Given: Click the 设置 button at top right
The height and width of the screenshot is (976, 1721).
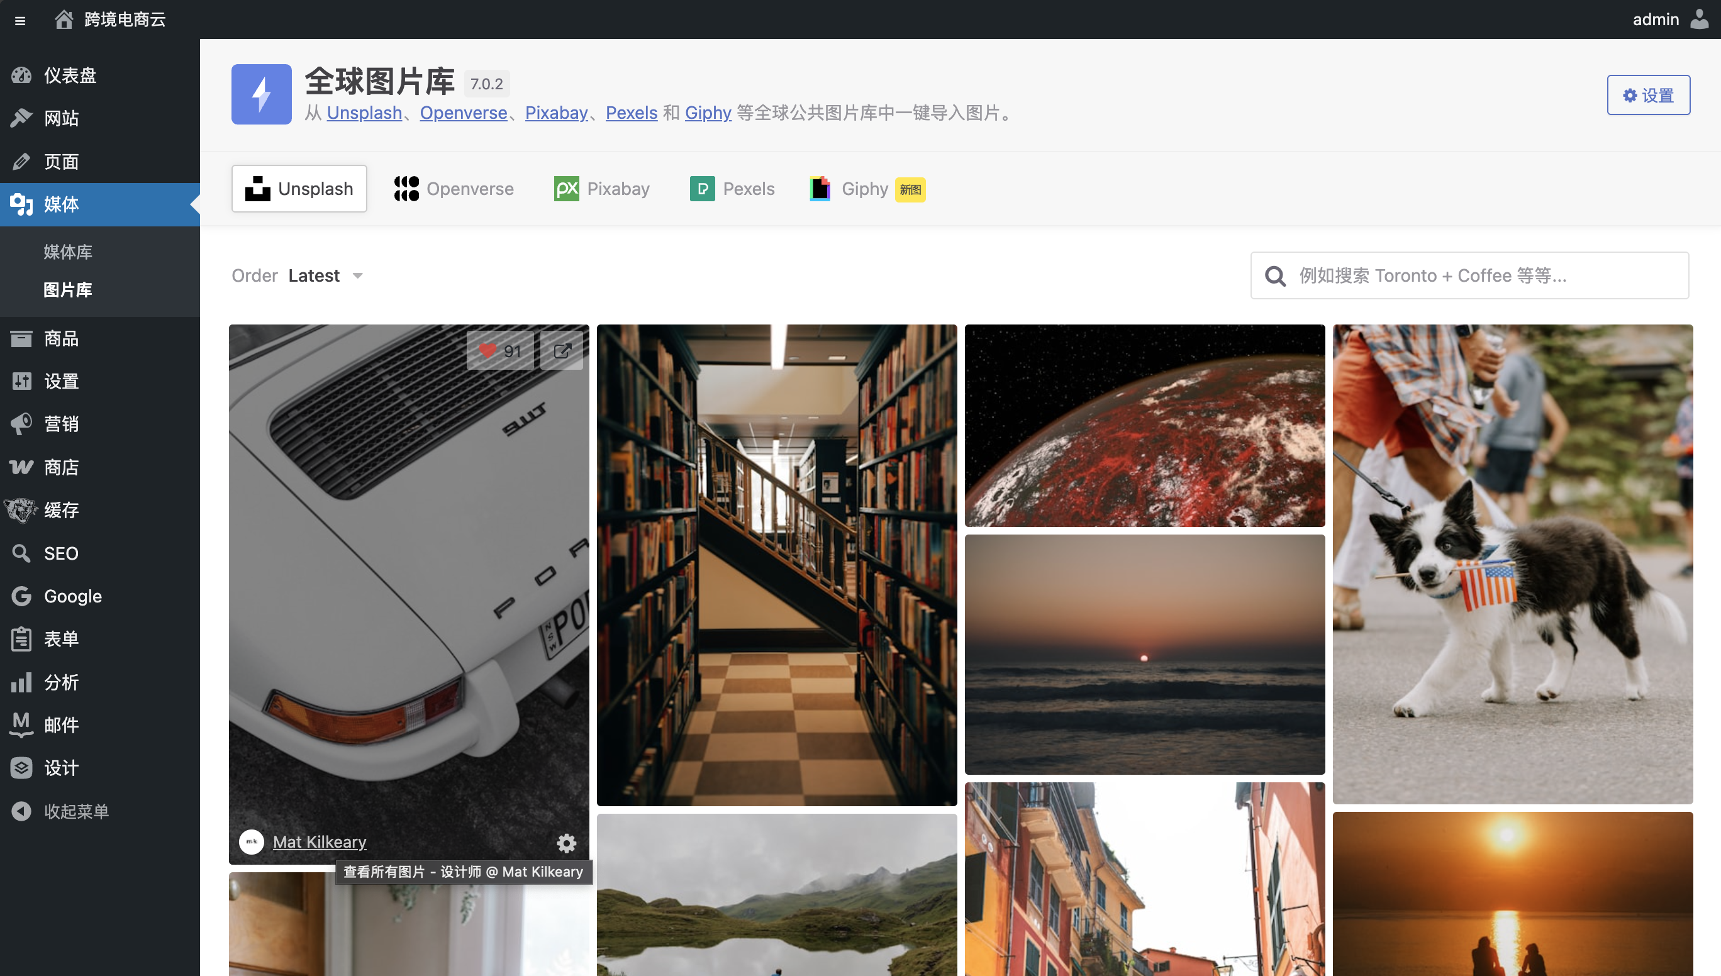Looking at the screenshot, I should [x=1649, y=95].
